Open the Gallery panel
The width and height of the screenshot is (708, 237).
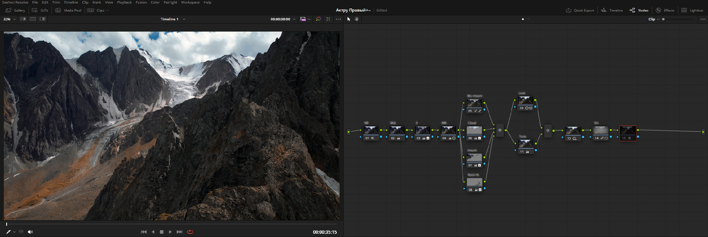[15, 11]
